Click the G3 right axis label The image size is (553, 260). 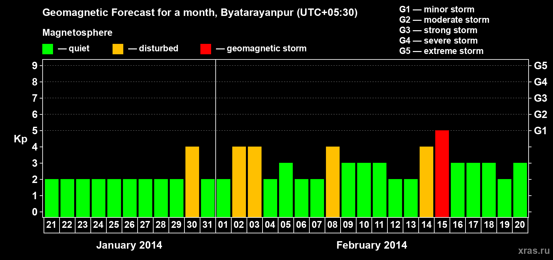point(540,98)
